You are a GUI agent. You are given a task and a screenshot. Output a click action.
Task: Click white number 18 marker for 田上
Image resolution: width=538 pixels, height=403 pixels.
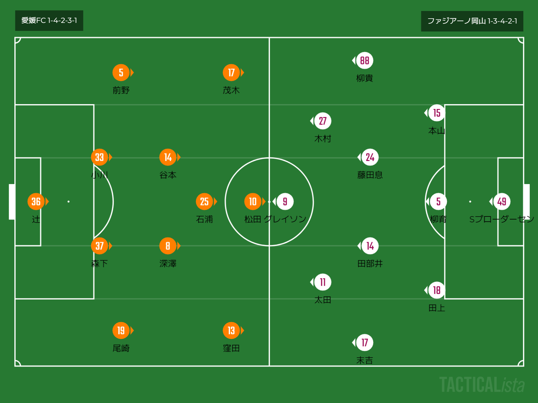437,290
